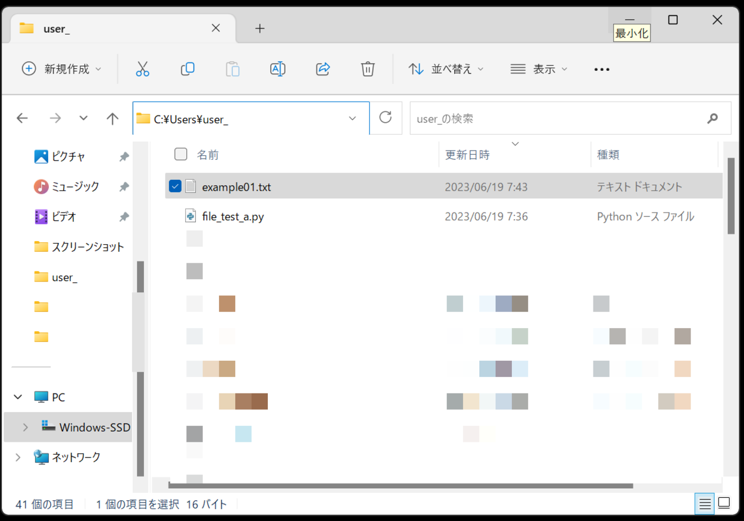Refresh the current folder view
The height and width of the screenshot is (521, 744).
click(x=386, y=117)
